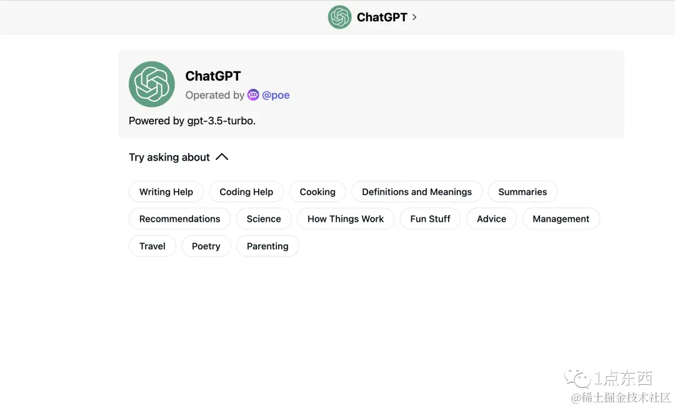675x408 pixels.
Task: Select the Writing Help suggestion
Action: [166, 192]
